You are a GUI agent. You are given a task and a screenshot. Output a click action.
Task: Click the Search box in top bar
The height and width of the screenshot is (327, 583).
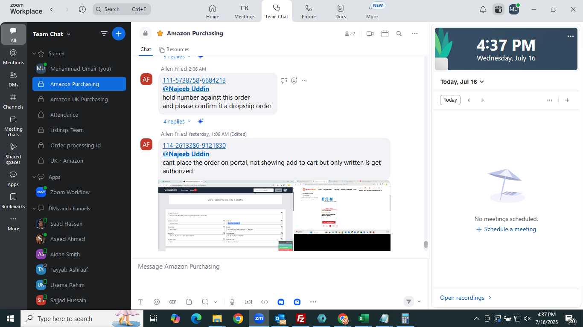pos(122,9)
